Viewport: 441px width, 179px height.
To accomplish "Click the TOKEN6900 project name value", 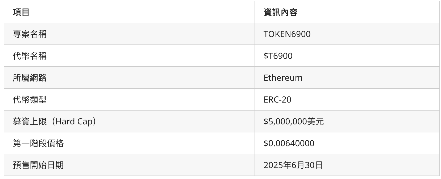I will click(x=287, y=34).
